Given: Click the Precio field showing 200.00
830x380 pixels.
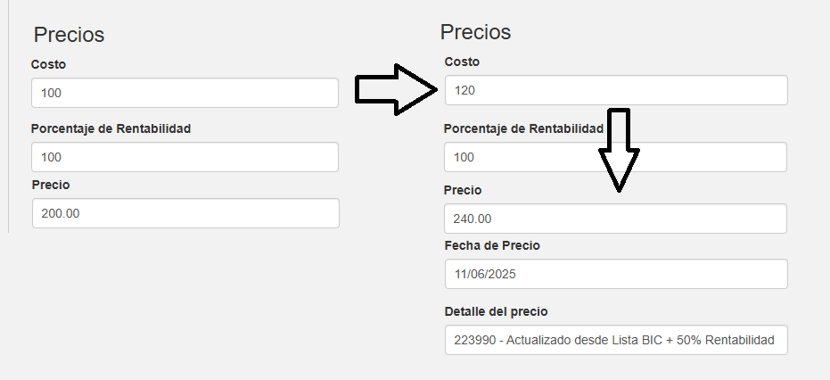Looking at the screenshot, I should pos(185,213).
